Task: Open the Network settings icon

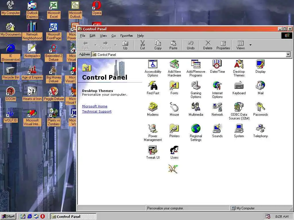Action: pos(217,110)
